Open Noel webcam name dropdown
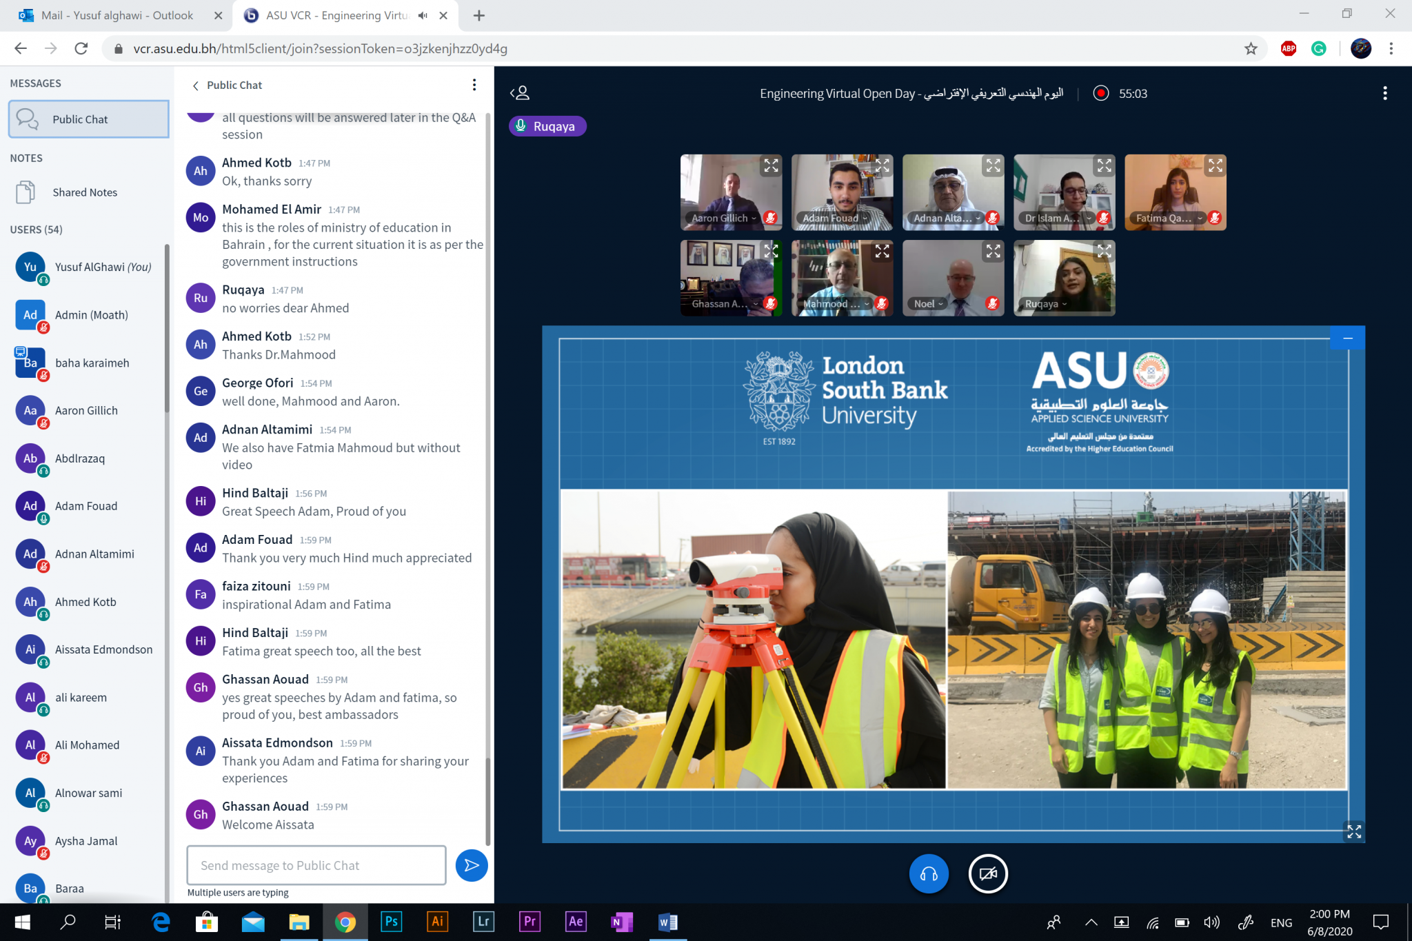Screen dimensions: 1412x941 928,303
